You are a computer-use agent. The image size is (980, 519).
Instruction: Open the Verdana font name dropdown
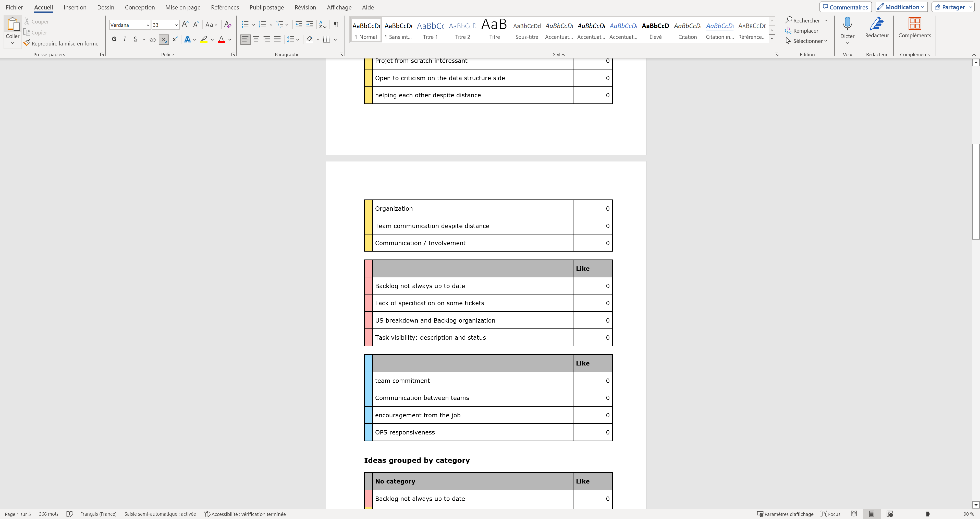tap(148, 25)
